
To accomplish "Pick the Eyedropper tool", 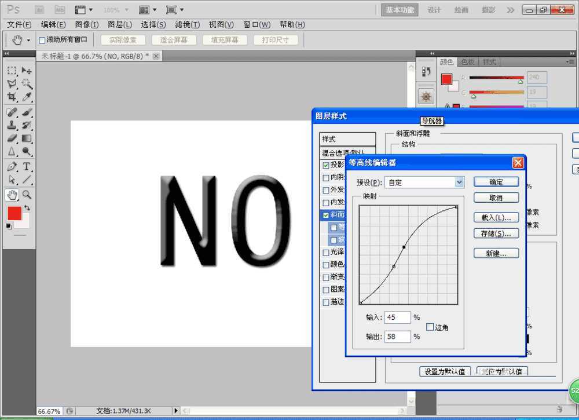I will 27,97.
